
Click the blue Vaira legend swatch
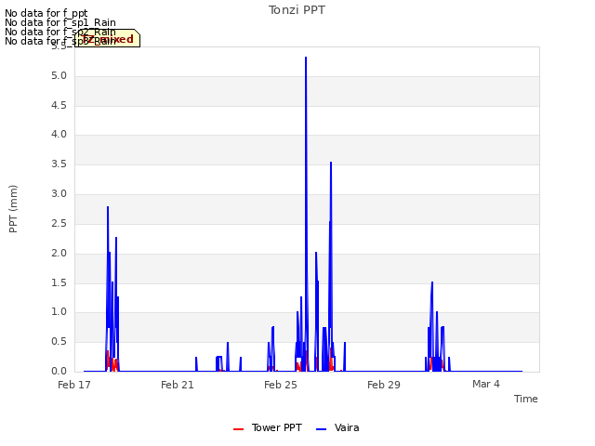coord(321,429)
